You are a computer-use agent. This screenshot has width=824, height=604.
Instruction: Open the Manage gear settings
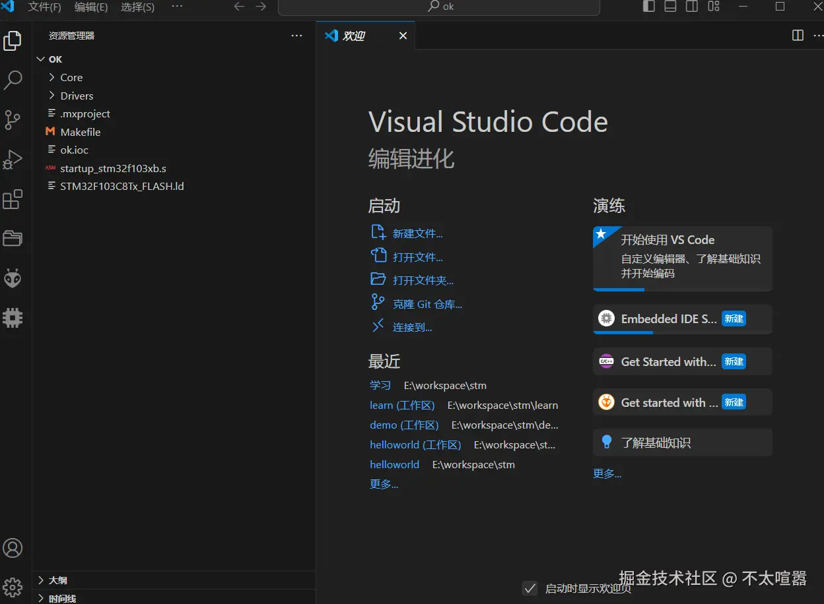click(x=13, y=586)
